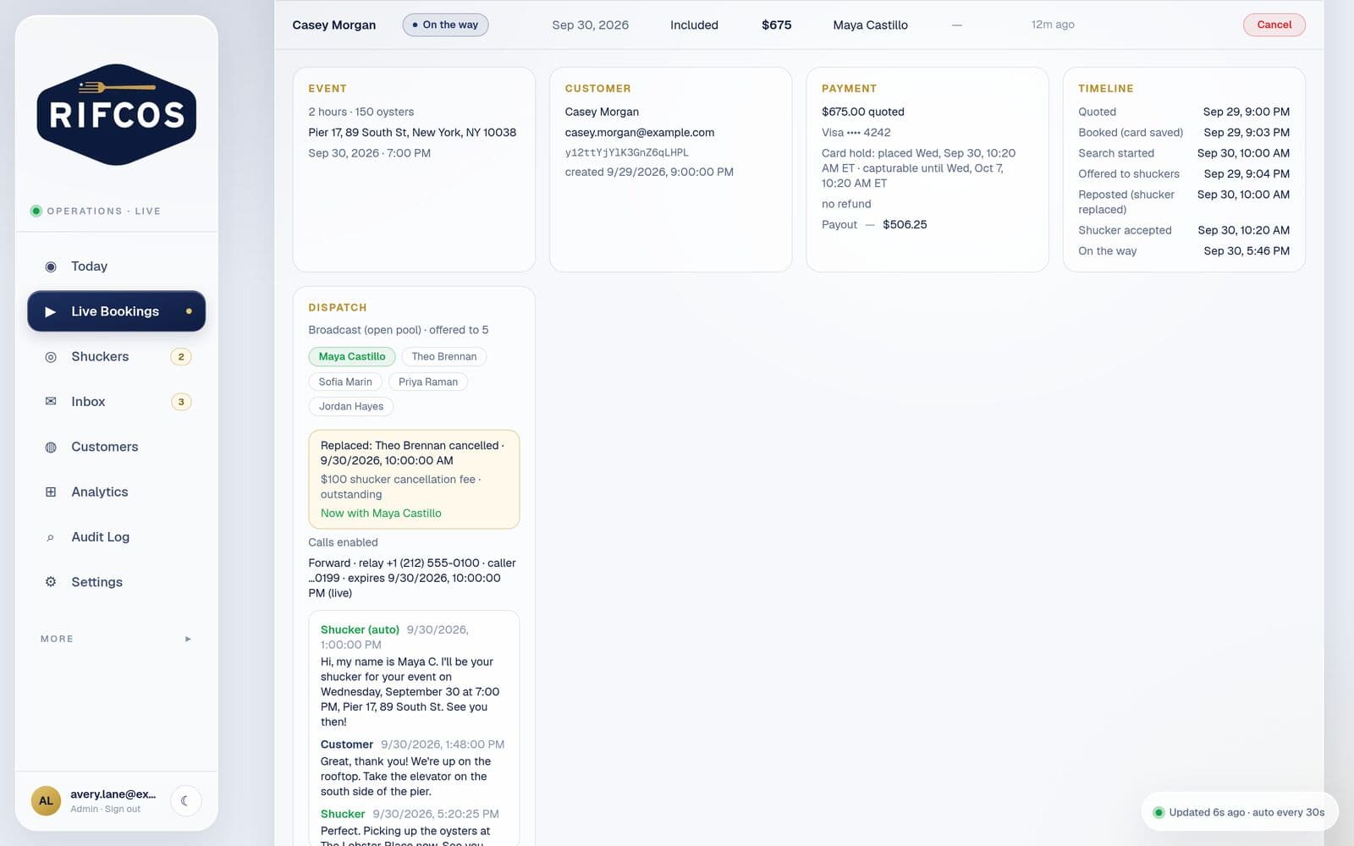
Task: Click the Shuckers count badge 2
Action: [x=181, y=357]
